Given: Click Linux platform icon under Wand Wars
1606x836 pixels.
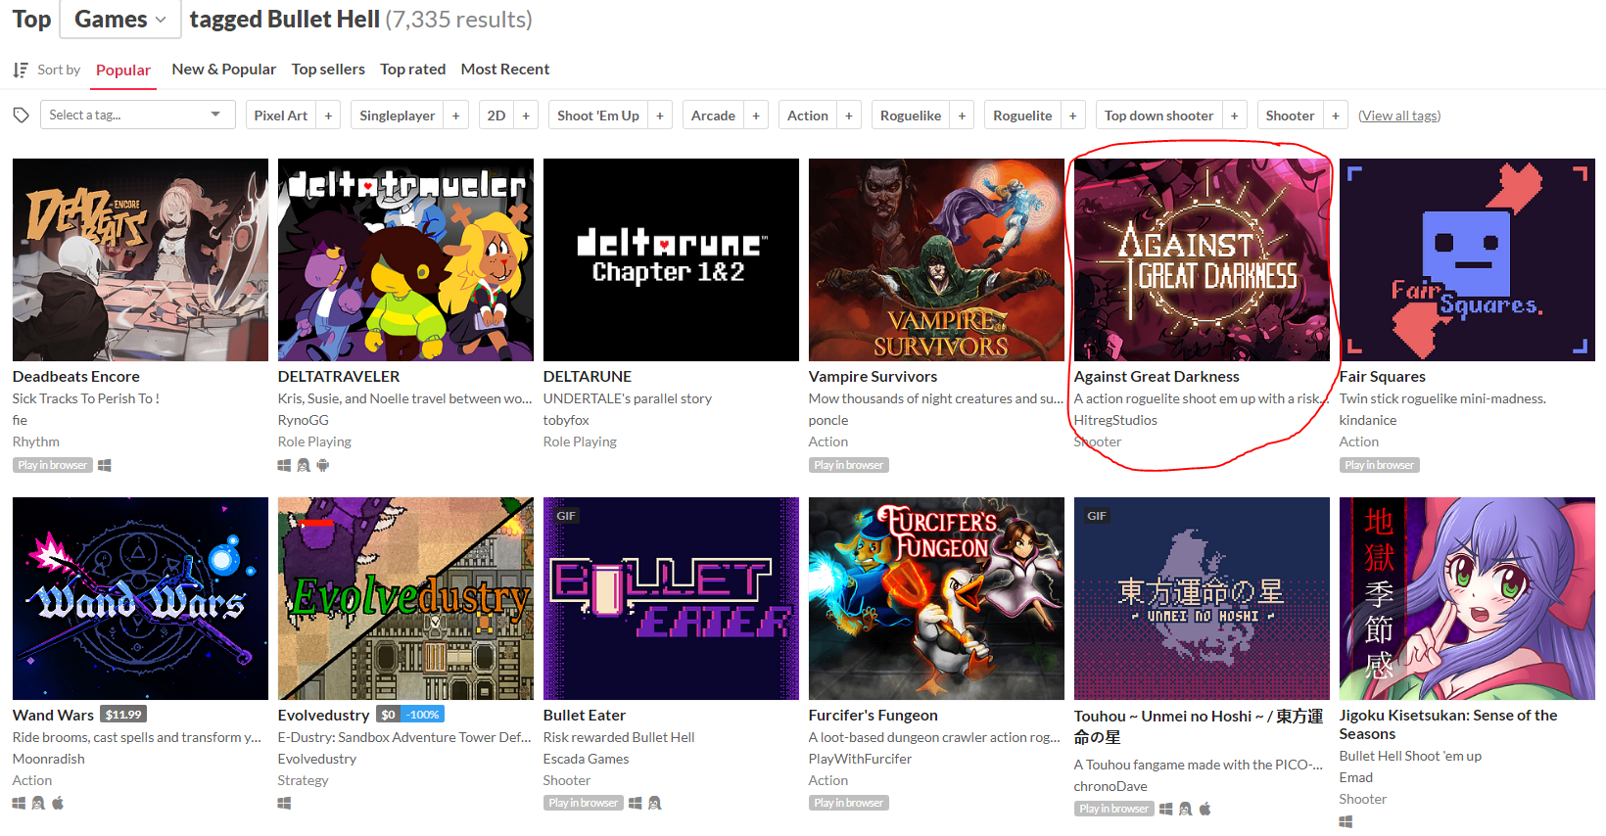Looking at the screenshot, I should point(38,803).
